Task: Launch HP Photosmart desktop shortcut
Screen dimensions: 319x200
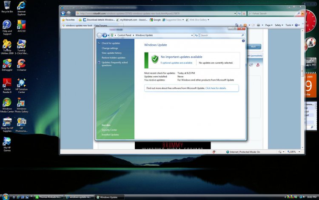Action: coord(21,125)
